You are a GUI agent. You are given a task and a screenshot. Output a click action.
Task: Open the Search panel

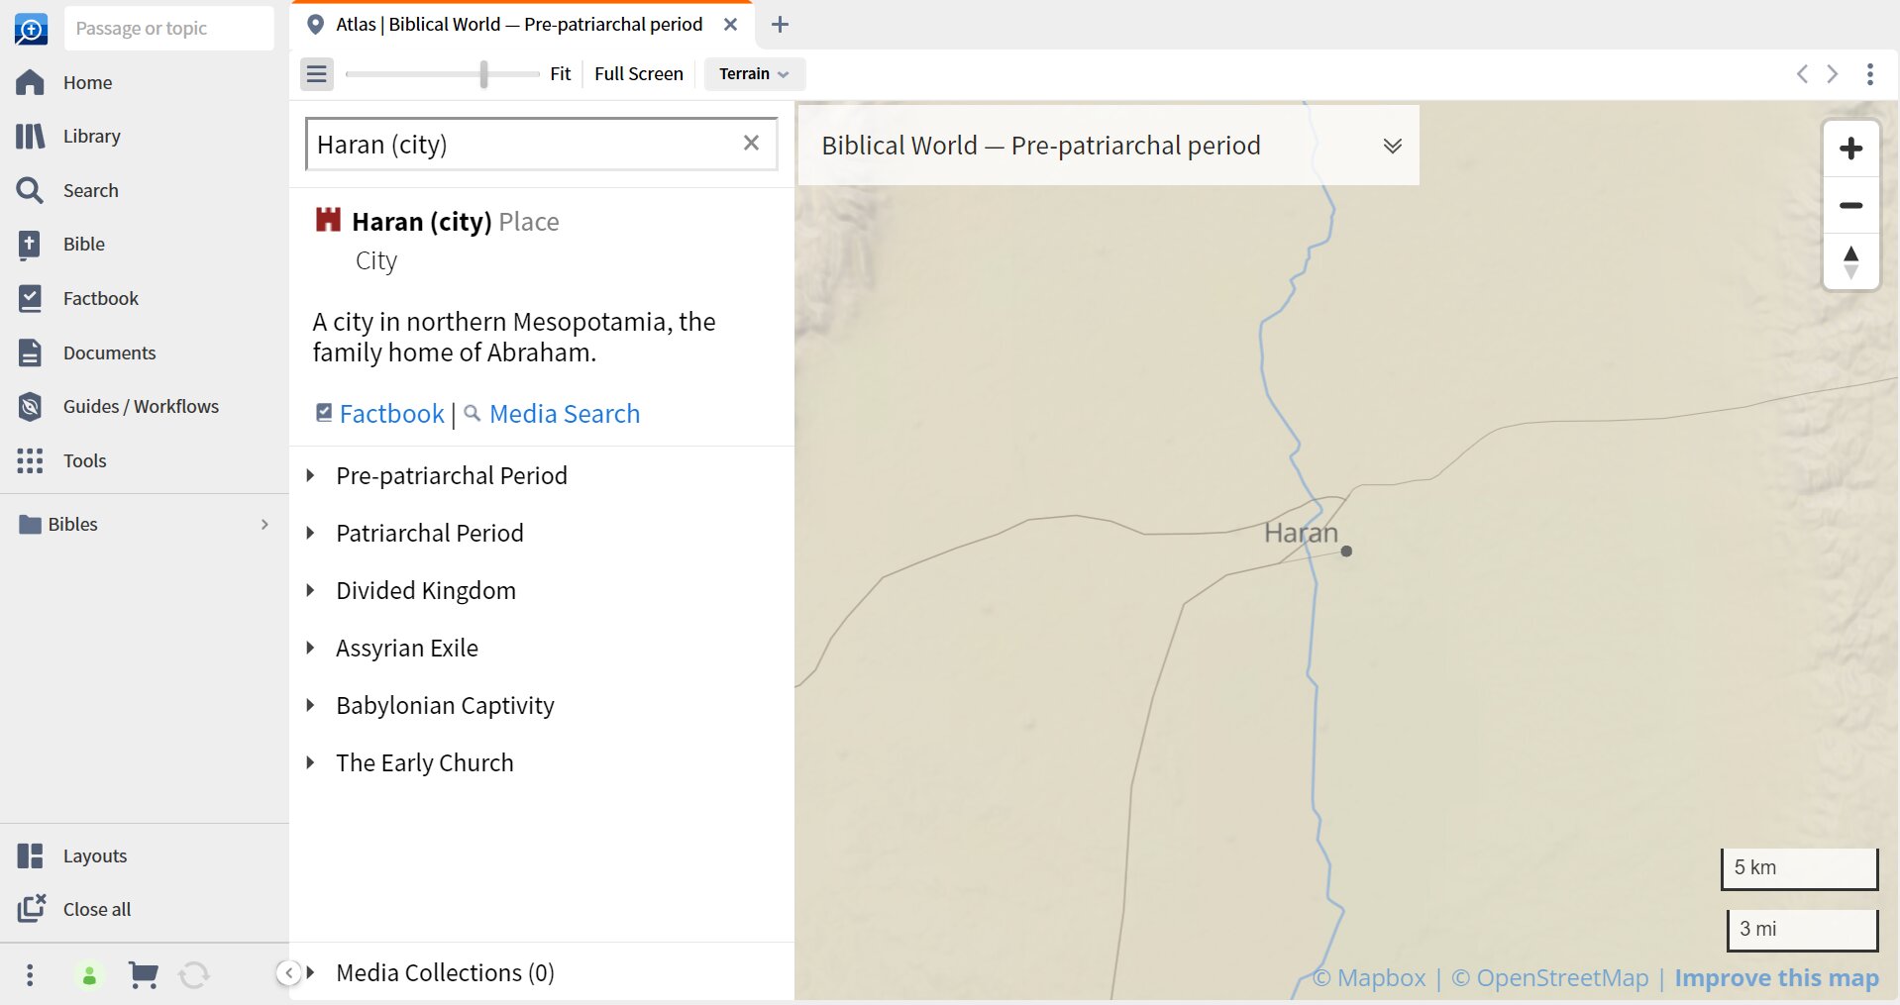pyautogui.click(x=90, y=190)
